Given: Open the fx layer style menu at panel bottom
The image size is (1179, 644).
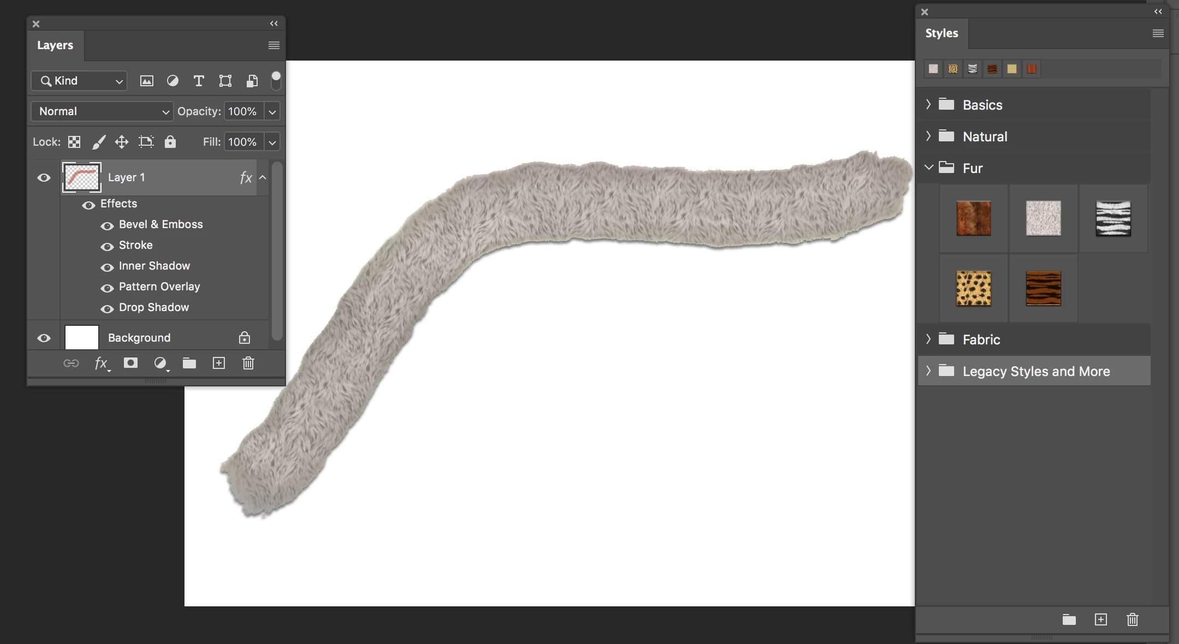Looking at the screenshot, I should tap(101, 363).
